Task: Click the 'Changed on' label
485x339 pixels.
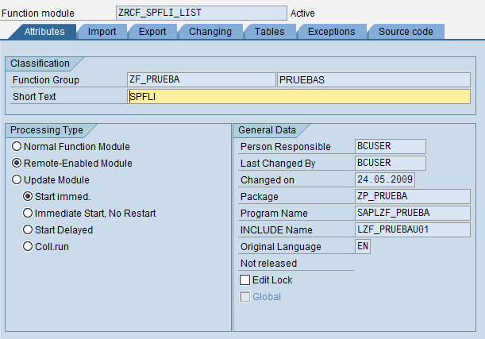Action: [268, 180]
